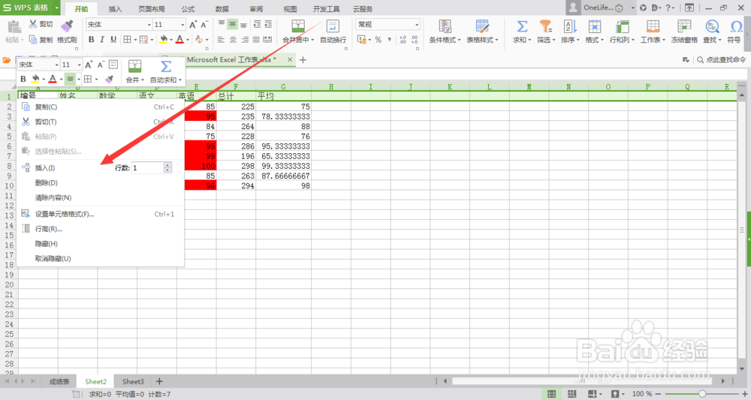This screenshot has height=400, width=751.
Task: Choose 设置单元格格式(F) in context menu
Action: point(101,214)
